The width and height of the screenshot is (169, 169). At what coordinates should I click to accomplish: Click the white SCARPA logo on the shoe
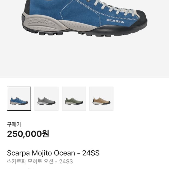tap(115, 21)
